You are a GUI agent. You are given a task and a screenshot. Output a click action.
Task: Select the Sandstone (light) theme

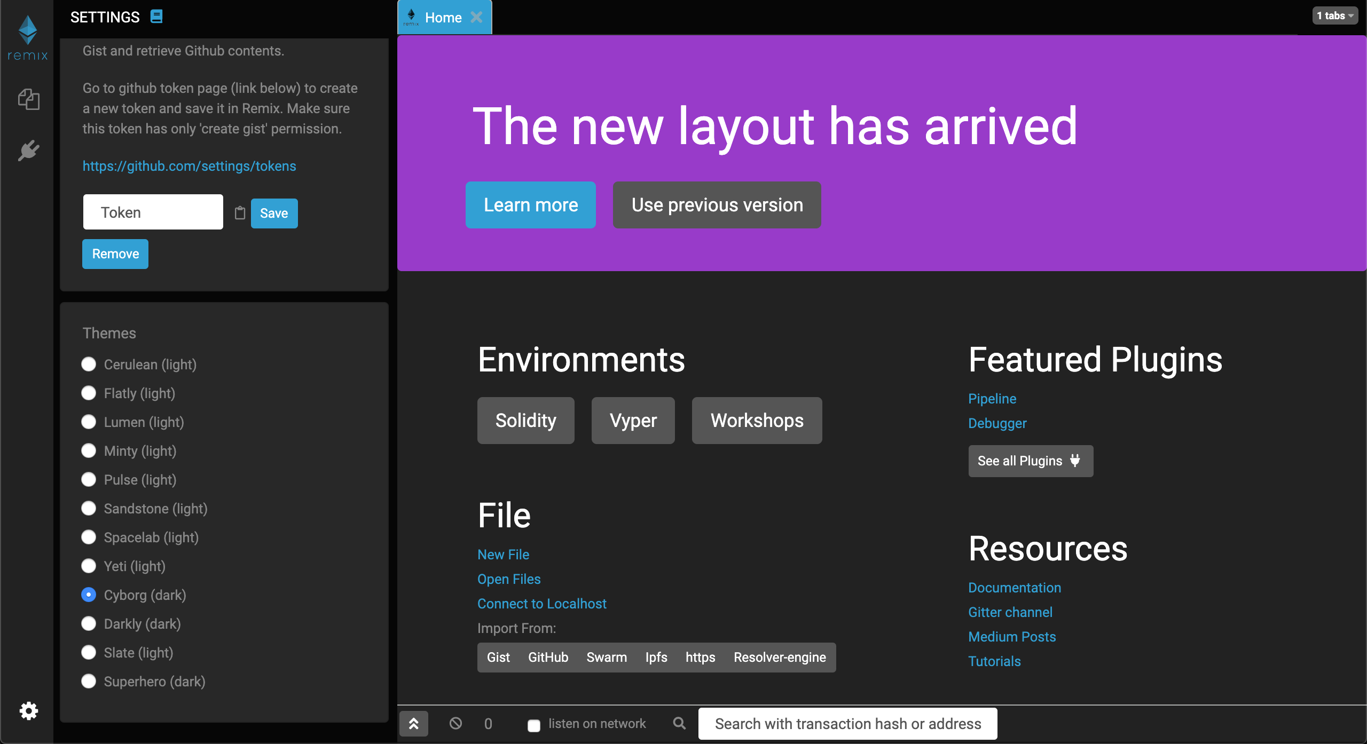[89, 509]
